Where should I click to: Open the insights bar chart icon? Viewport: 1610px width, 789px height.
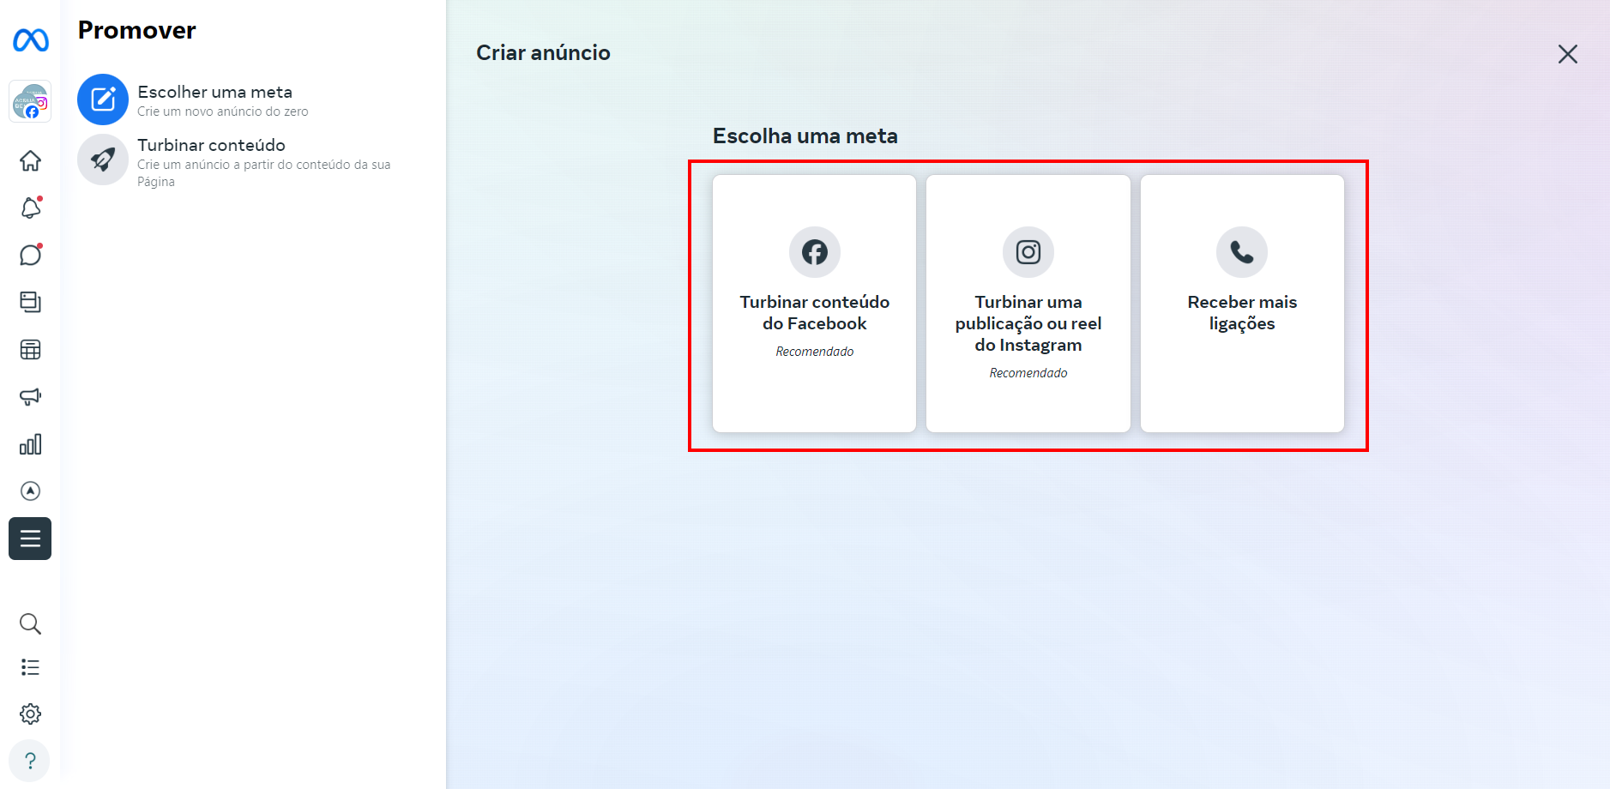tap(30, 444)
